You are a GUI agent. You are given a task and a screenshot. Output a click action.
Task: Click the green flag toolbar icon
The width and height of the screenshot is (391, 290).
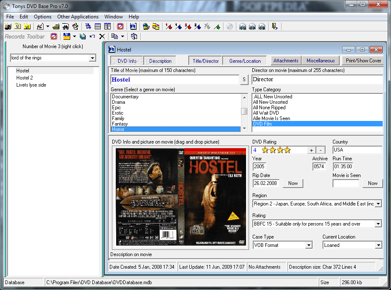(x=217, y=26)
